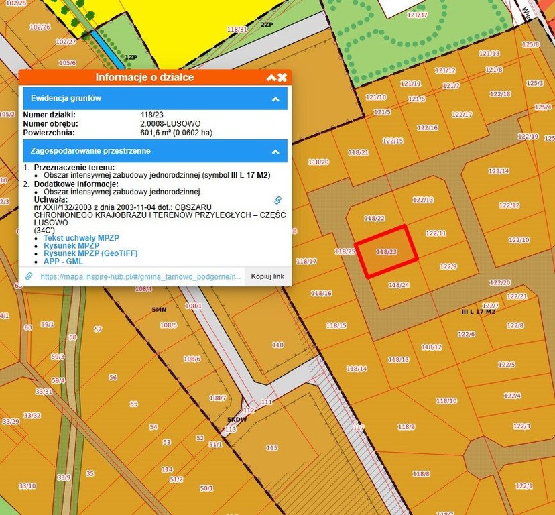Click parcel label 33/10
The width and height of the screenshot is (555, 515).
pyautogui.click(x=27, y=486)
